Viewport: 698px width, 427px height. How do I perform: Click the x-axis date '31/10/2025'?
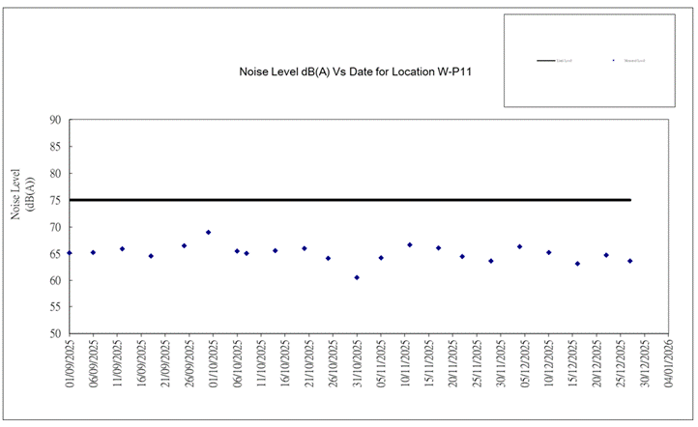click(357, 363)
